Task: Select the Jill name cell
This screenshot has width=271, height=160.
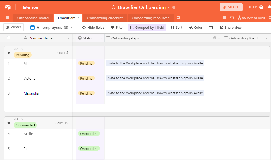Action: click(x=38, y=66)
